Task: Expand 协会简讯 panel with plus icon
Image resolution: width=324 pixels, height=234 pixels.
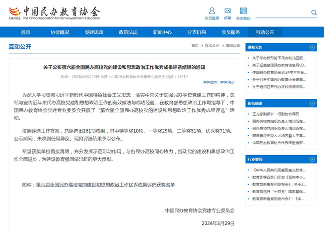Action: coord(312,103)
